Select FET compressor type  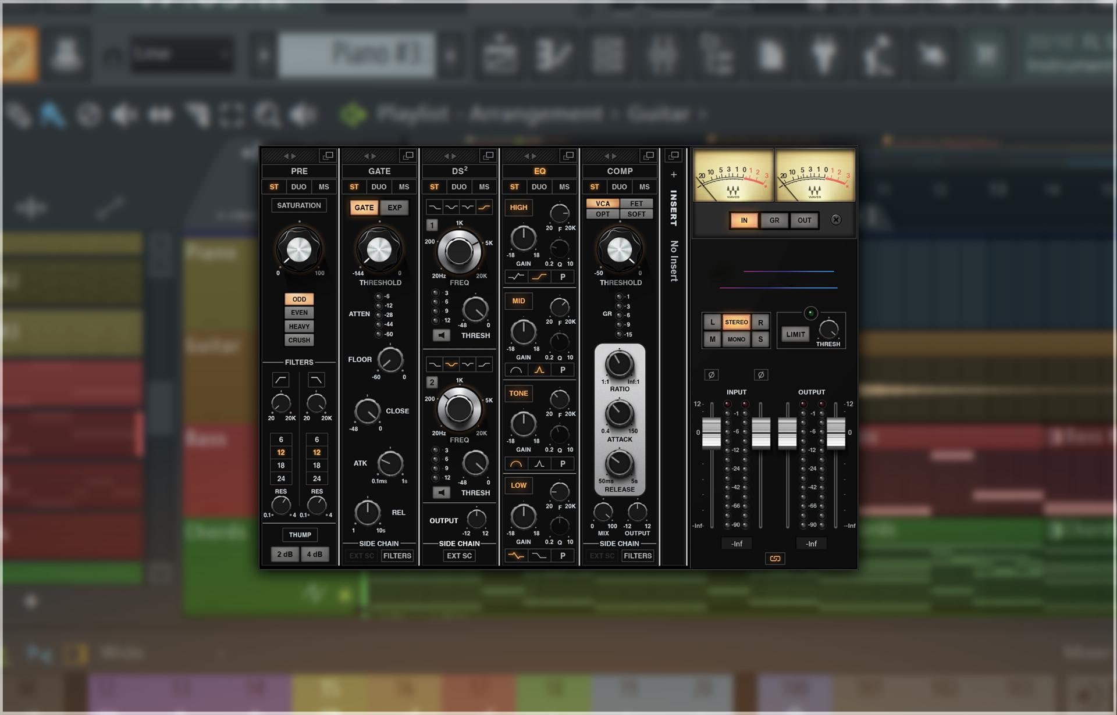click(636, 203)
